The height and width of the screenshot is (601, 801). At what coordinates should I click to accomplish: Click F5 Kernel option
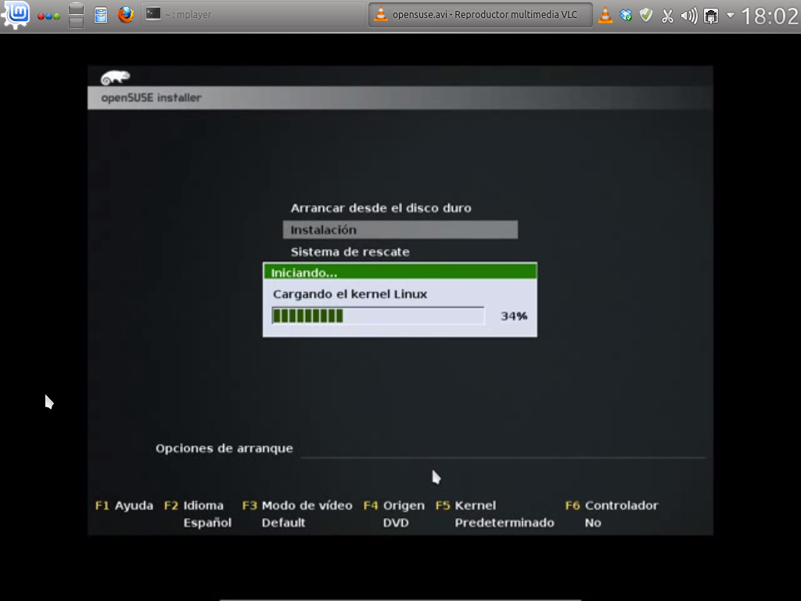[465, 506]
